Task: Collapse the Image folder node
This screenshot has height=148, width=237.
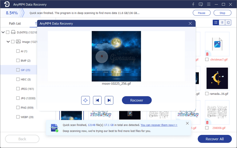Action: point(8,42)
